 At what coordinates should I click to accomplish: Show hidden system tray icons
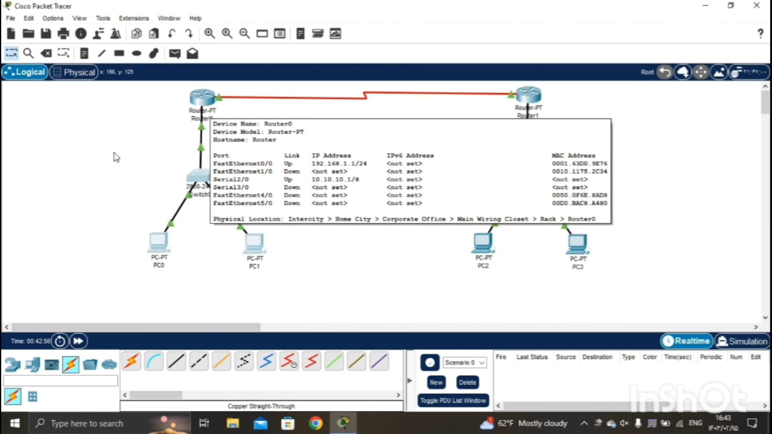584,423
